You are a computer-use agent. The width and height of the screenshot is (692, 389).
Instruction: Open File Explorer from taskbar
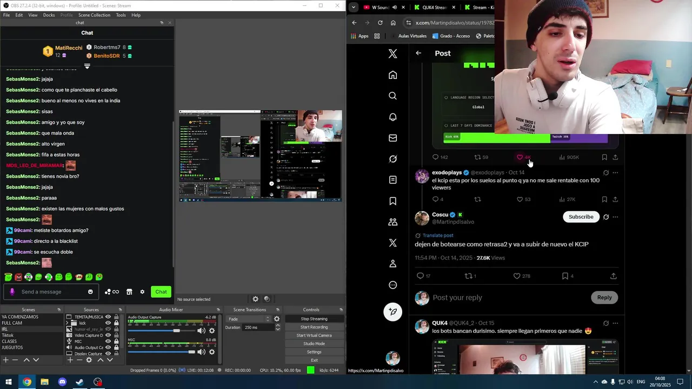[x=44, y=382]
